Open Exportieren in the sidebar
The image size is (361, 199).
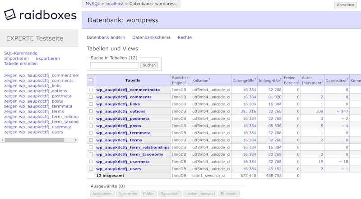coord(48,59)
